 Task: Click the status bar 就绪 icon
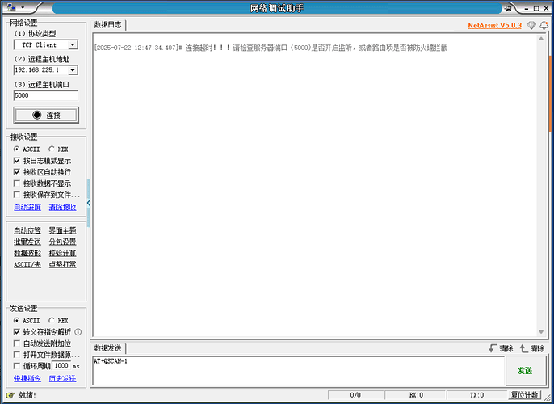pos(10,395)
